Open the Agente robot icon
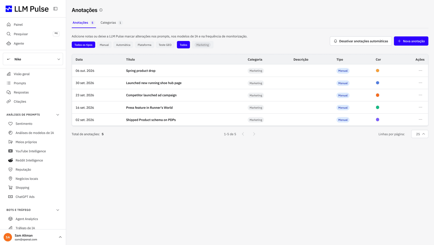Viewport: 434px width, 245px height. 9,43
